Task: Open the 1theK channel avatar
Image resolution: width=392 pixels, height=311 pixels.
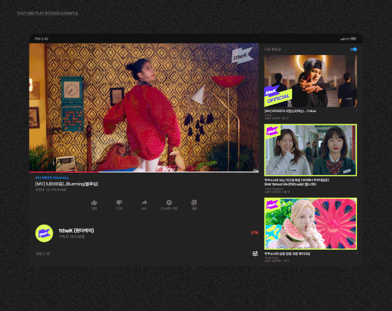Action: point(44,233)
